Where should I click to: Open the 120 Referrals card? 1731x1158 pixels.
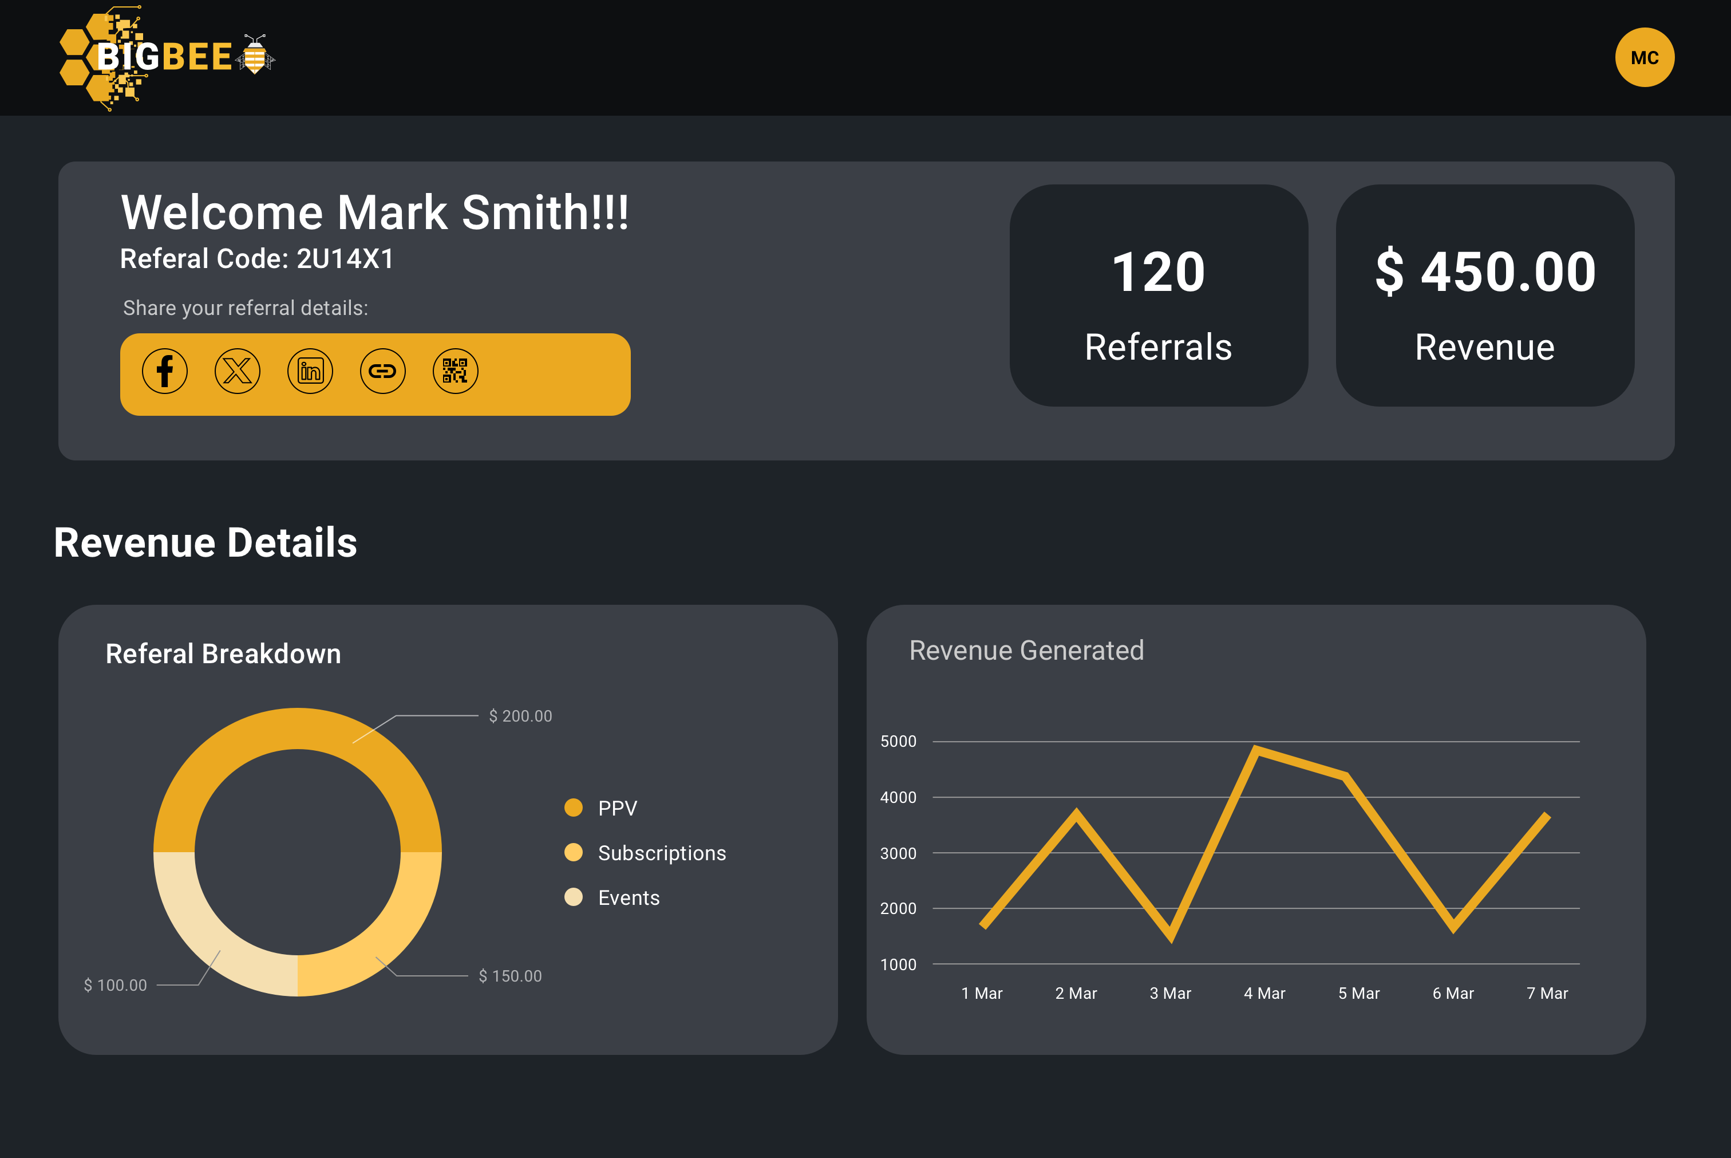tap(1158, 296)
